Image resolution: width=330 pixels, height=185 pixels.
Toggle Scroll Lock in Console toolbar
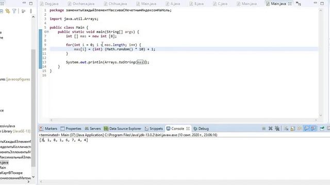click(293, 128)
